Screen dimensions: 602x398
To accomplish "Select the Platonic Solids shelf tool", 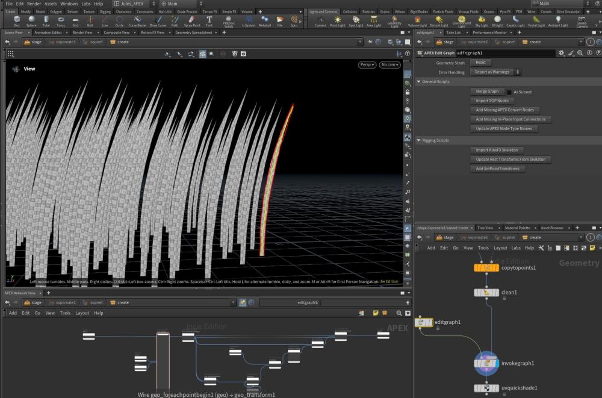I will [229, 22].
